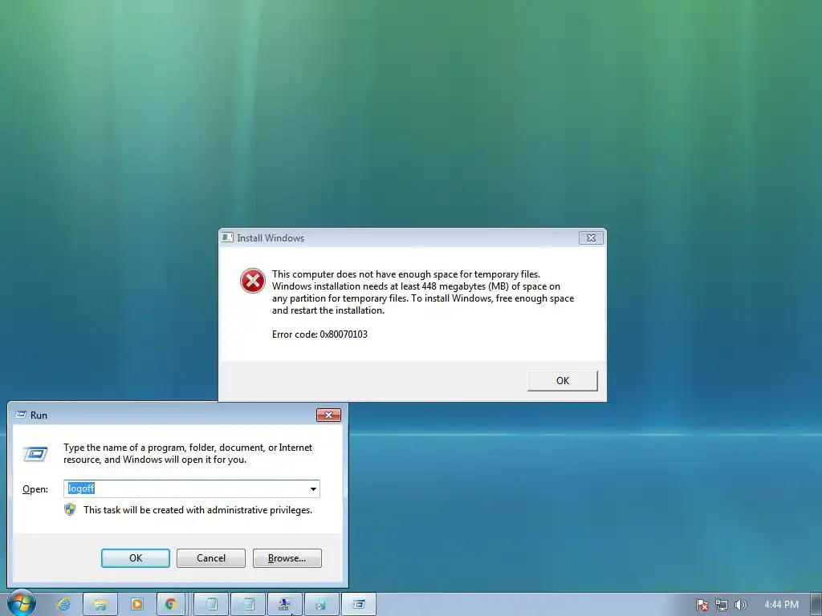The width and height of the screenshot is (822, 616).
Task: Launch Windows Media Player from taskbar
Action: click(137, 604)
